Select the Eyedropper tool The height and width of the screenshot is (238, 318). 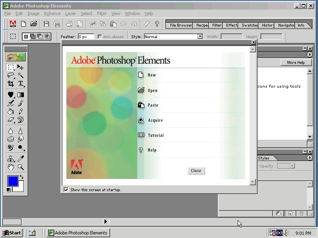click(x=21, y=159)
